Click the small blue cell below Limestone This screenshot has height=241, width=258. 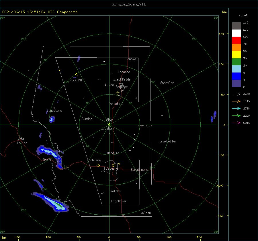pyautogui.click(x=52, y=119)
